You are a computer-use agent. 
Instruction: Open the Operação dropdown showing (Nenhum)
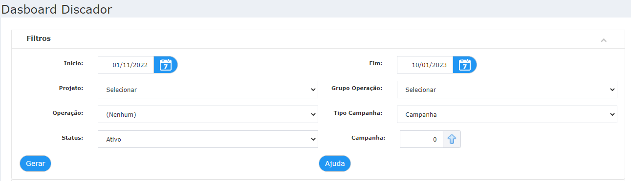point(208,114)
